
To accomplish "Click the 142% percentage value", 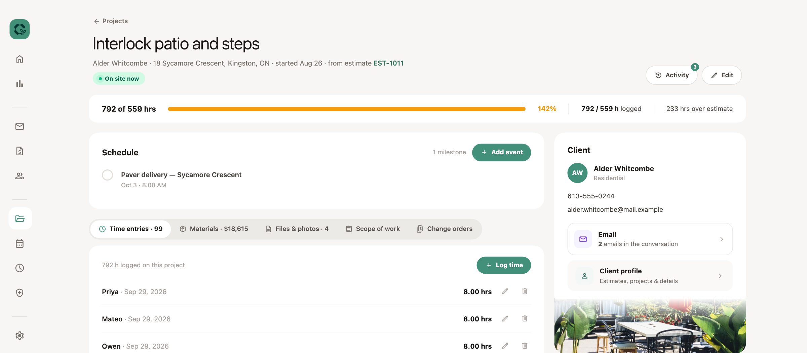I will 547,109.
